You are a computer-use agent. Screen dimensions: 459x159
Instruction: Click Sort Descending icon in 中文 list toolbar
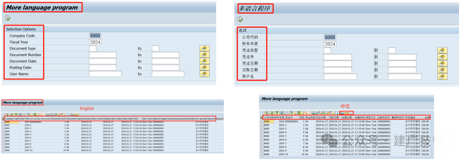(277, 113)
